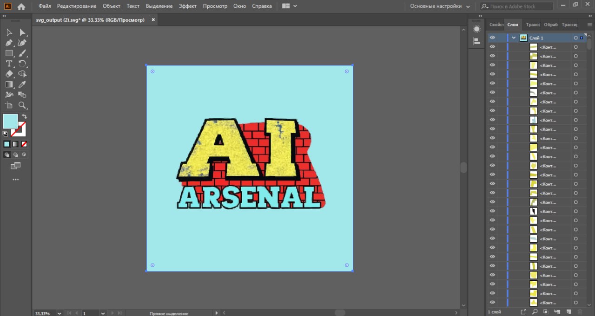The image size is (595, 316).
Task: Select the Gradient tool
Action: (9, 84)
